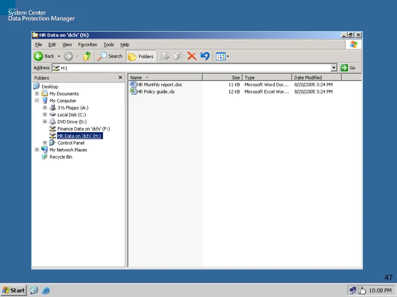Expand the 3½ Floppy (A:) node
The image size is (397, 297).
45,108
